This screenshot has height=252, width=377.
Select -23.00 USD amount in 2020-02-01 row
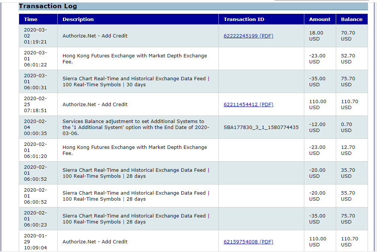pos(317,150)
